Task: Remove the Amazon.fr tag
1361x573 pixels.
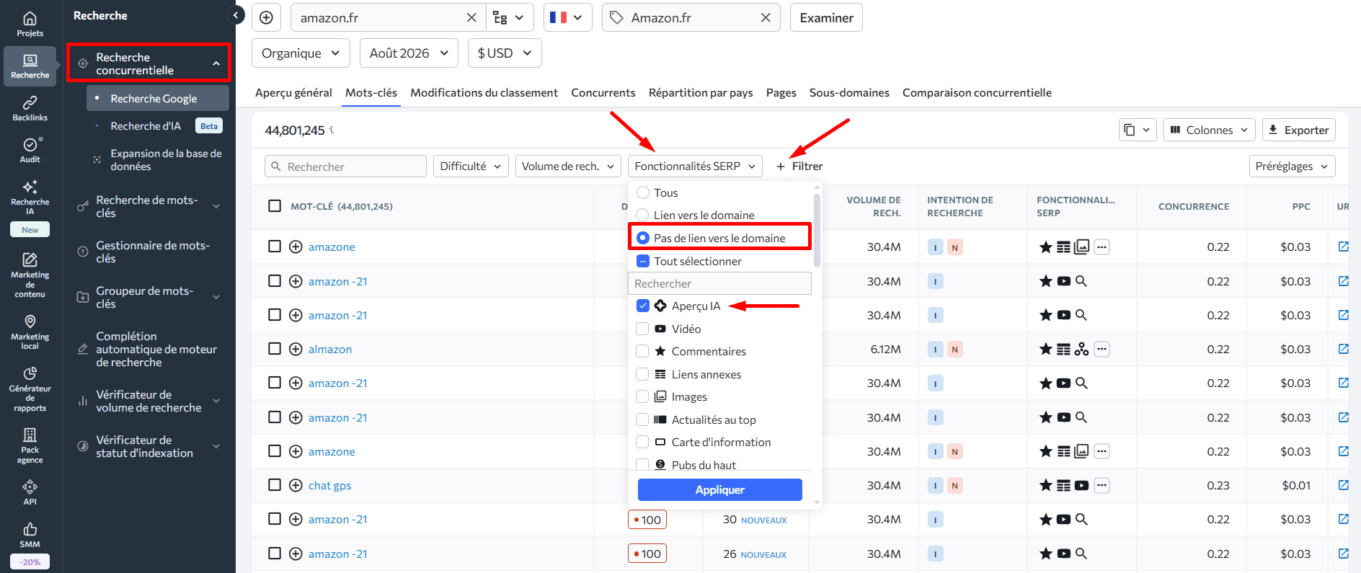Action: coord(766,18)
